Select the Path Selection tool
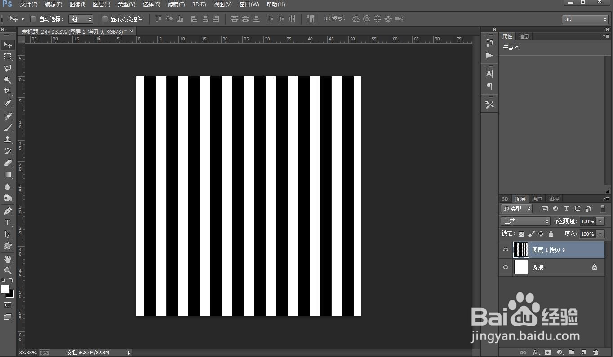The width and height of the screenshot is (613, 357). tap(8, 234)
